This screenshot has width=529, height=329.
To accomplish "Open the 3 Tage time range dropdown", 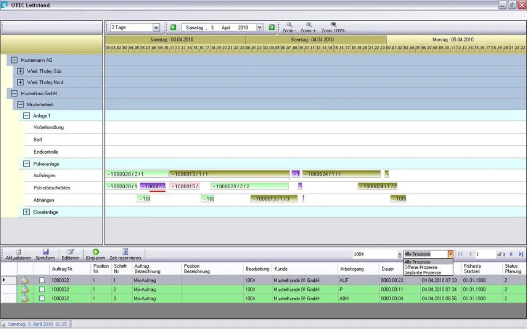I will click(x=157, y=27).
